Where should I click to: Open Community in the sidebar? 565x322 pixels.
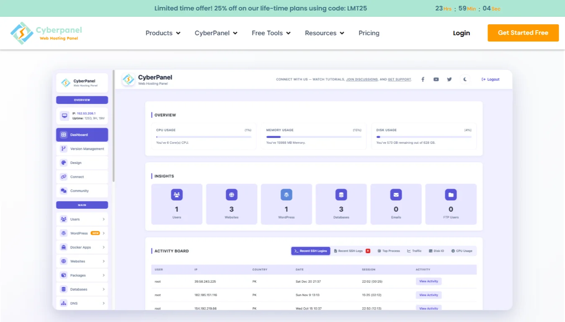82,191
